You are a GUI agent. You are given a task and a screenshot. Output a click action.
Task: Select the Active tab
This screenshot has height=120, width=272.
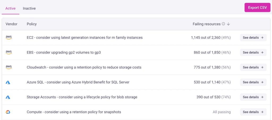10,8
